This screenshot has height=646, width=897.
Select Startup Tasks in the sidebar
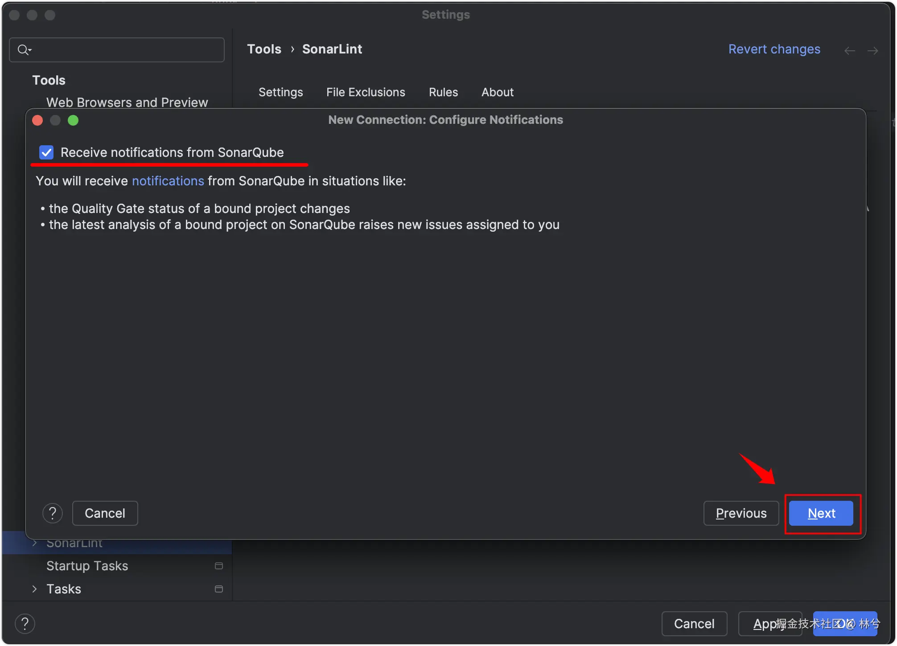87,566
